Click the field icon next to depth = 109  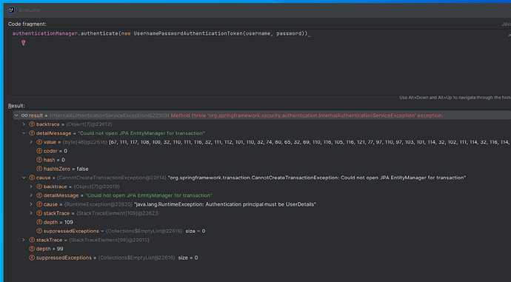pos(39,222)
